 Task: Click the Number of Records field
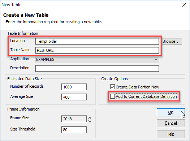pyautogui.click(x=74, y=87)
